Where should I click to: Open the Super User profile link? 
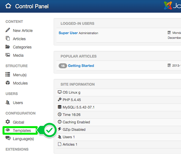(68, 33)
